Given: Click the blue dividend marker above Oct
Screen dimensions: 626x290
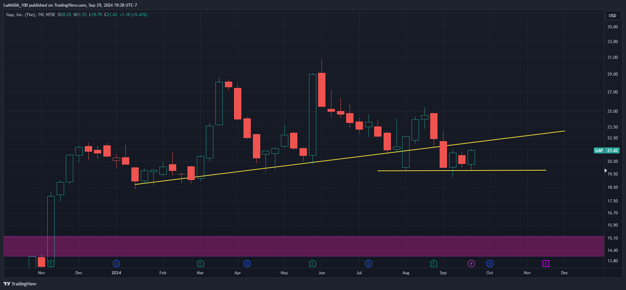Looking at the screenshot, I should 490,263.
